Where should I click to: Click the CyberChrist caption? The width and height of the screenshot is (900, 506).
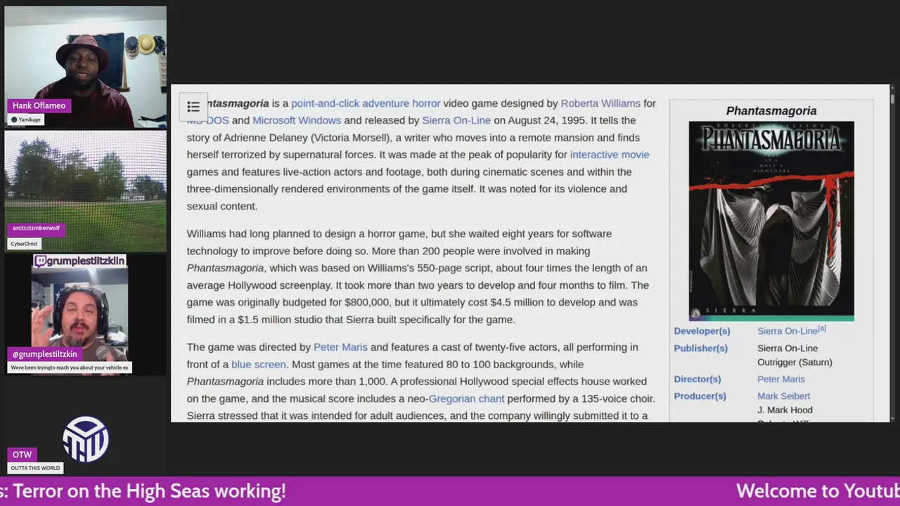click(x=24, y=244)
